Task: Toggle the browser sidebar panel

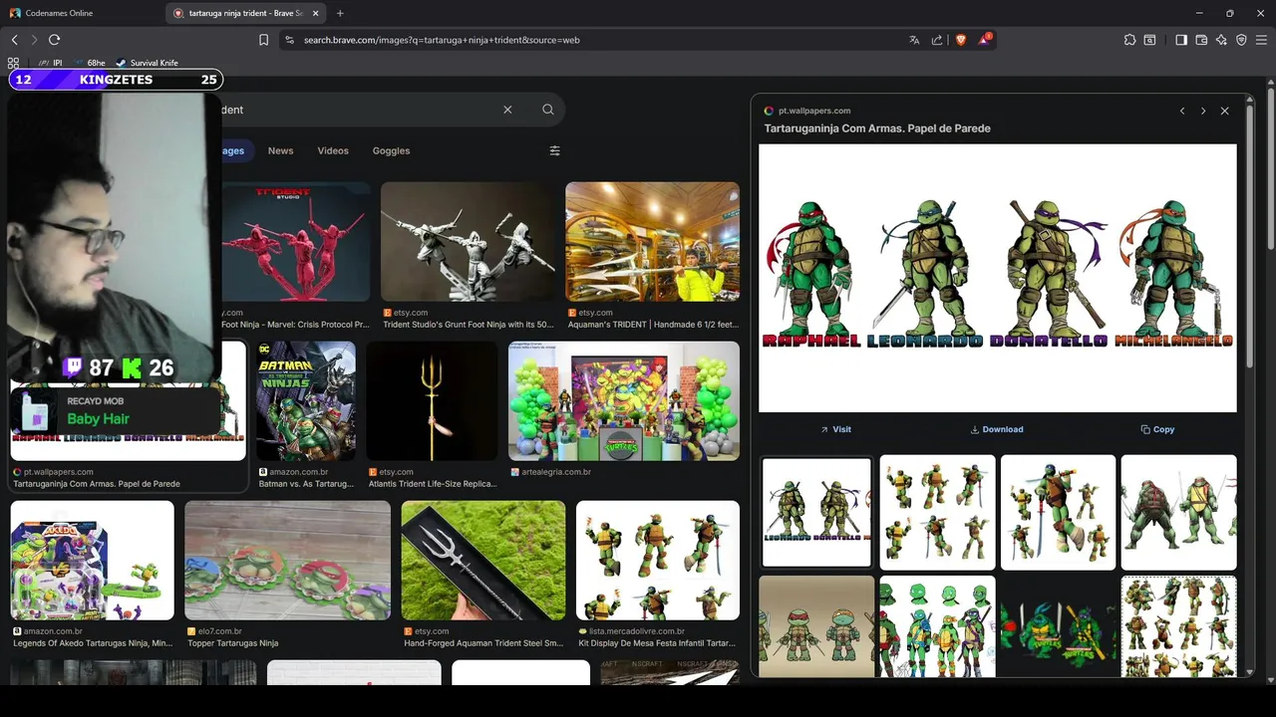Action: point(1181,40)
